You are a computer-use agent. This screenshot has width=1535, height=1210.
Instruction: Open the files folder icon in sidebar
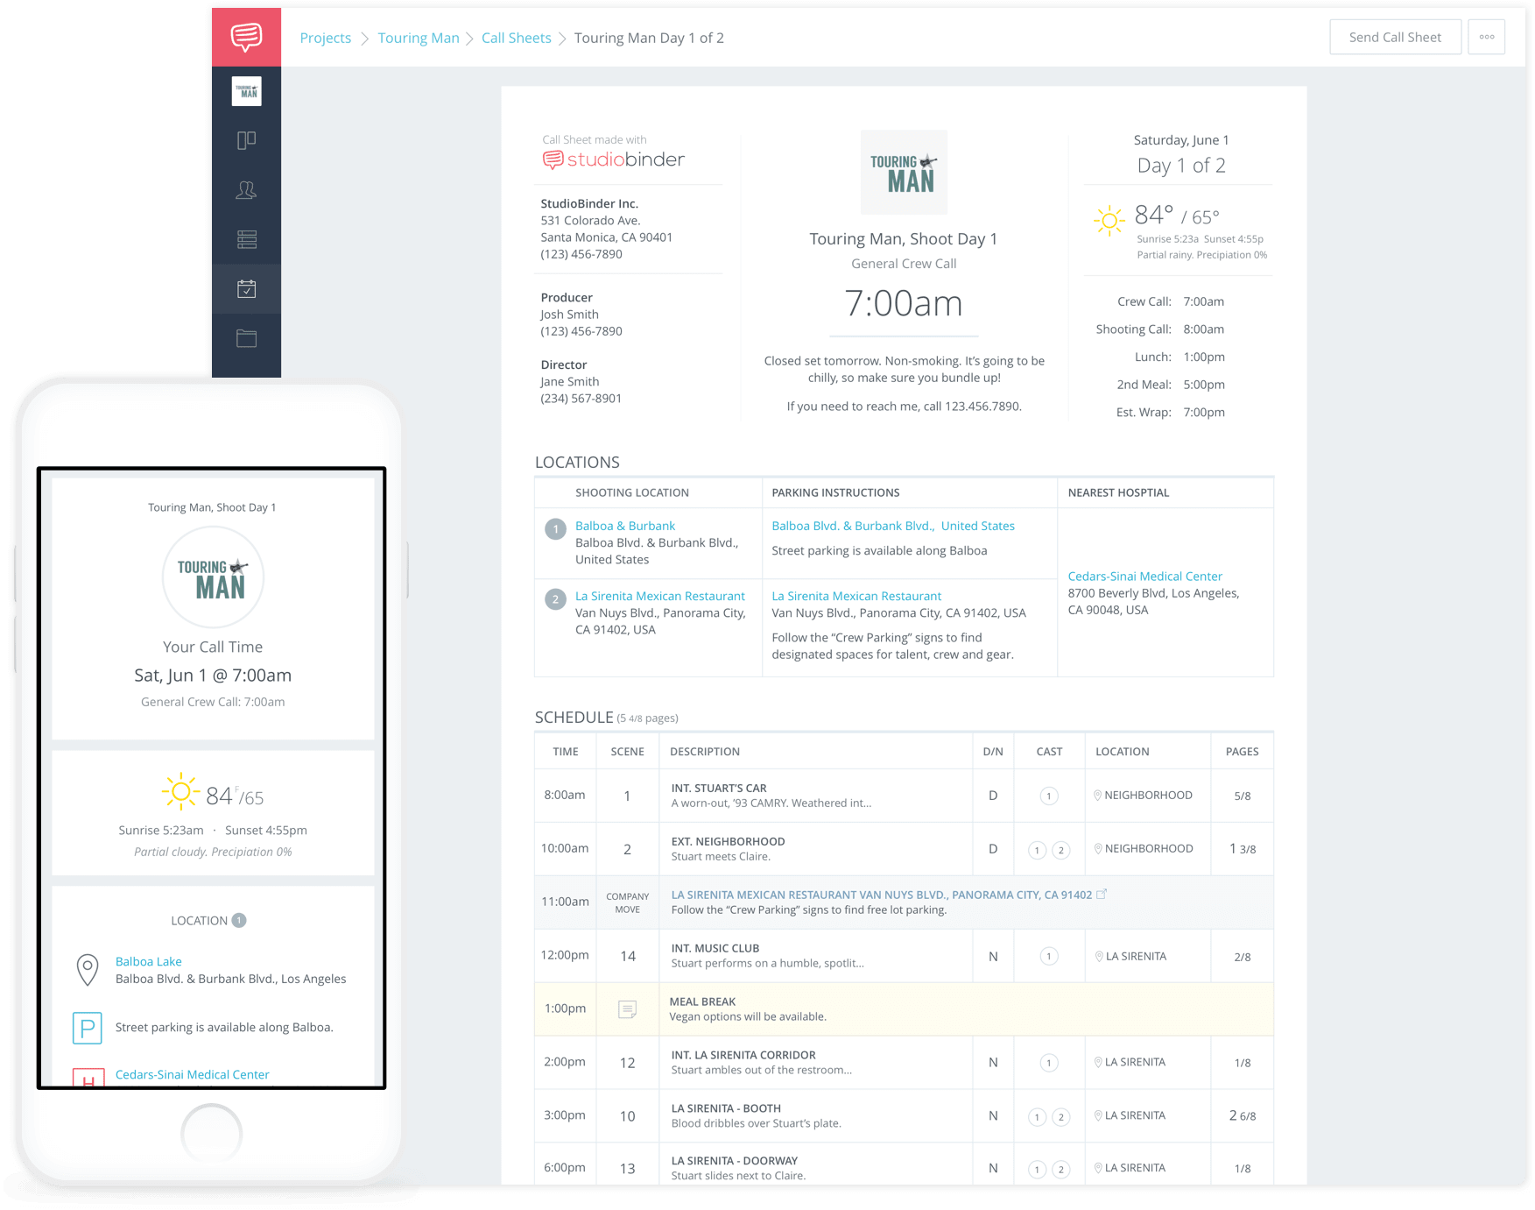(x=246, y=338)
